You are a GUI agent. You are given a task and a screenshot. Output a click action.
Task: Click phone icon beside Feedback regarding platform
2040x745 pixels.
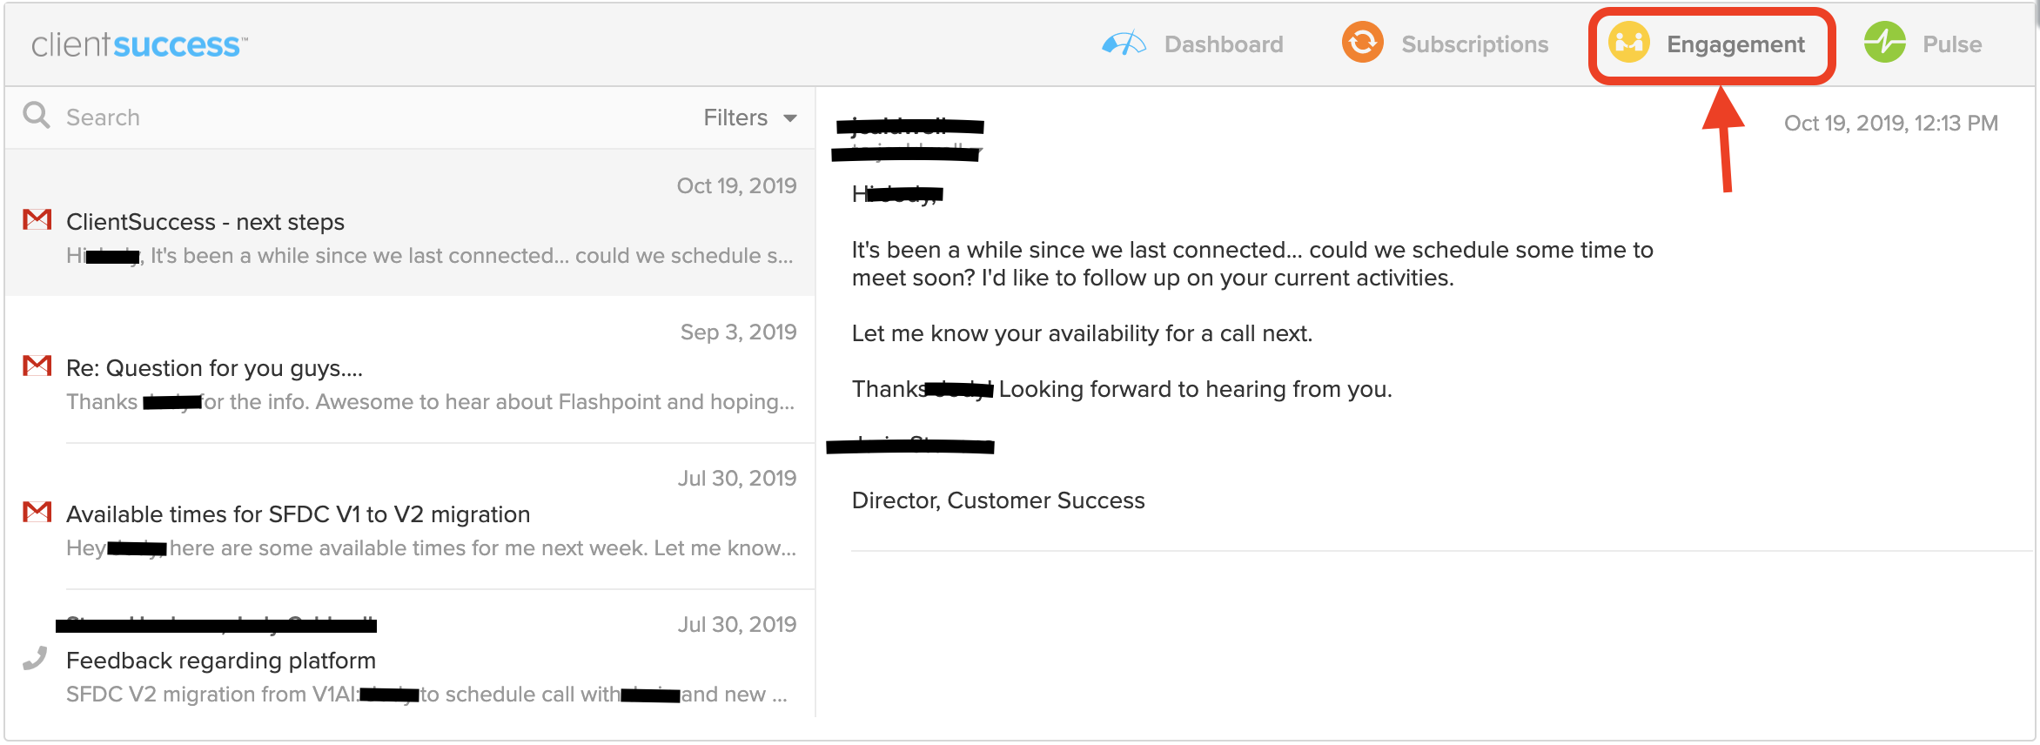[35, 658]
